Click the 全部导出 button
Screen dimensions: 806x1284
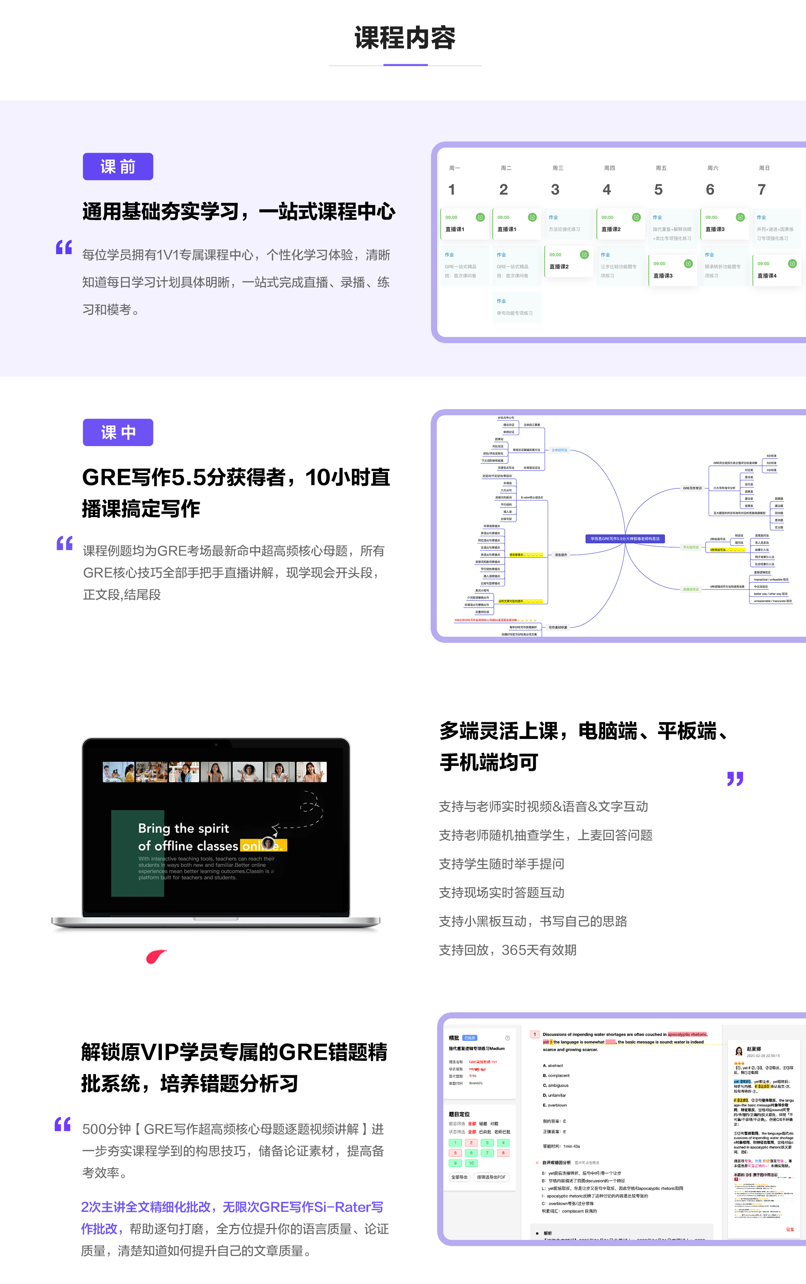tap(459, 1178)
